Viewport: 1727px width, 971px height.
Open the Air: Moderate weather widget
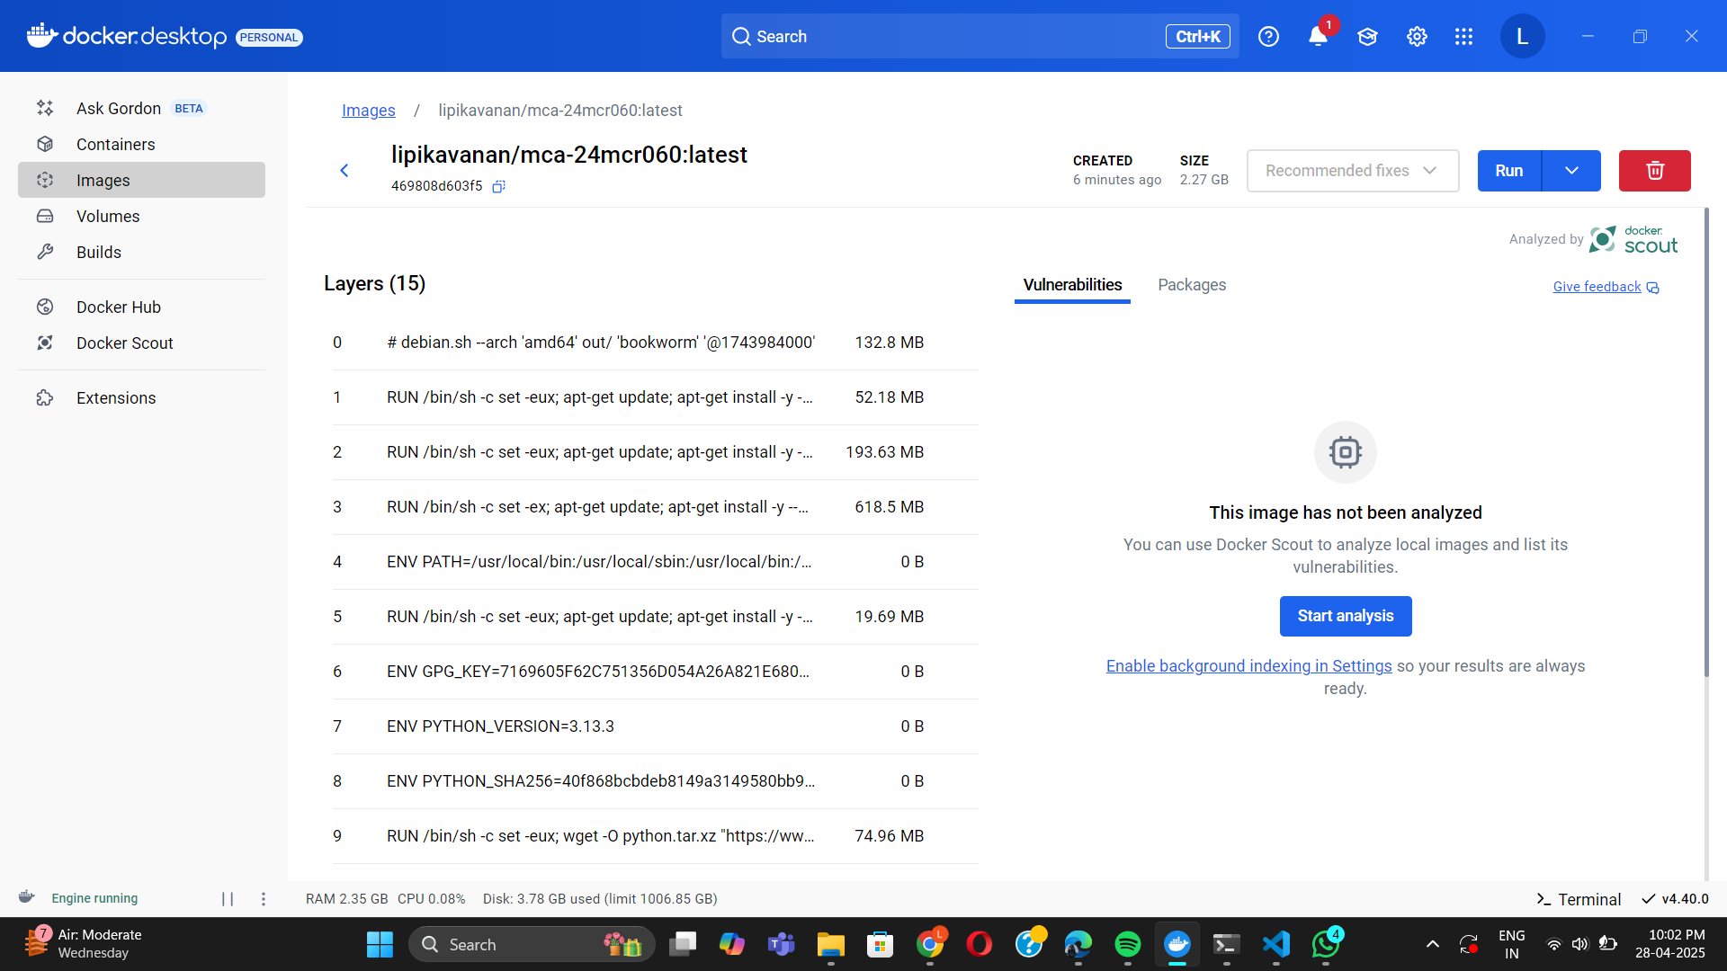pyautogui.click(x=84, y=944)
